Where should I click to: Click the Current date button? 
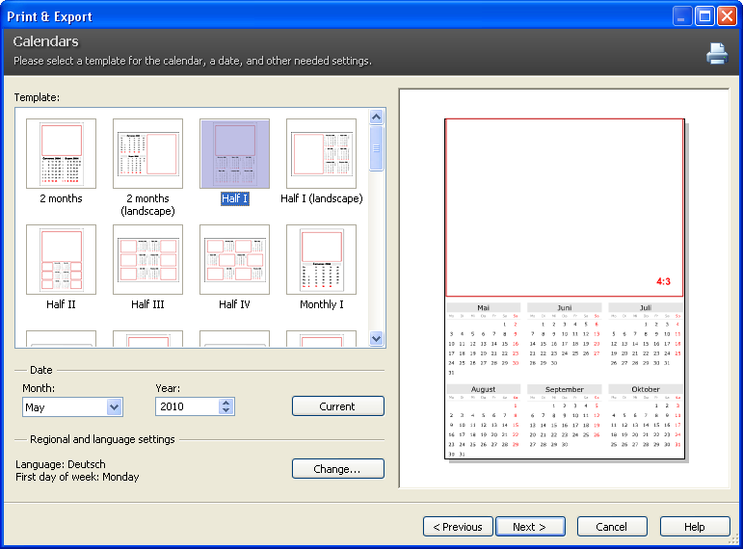click(338, 406)
